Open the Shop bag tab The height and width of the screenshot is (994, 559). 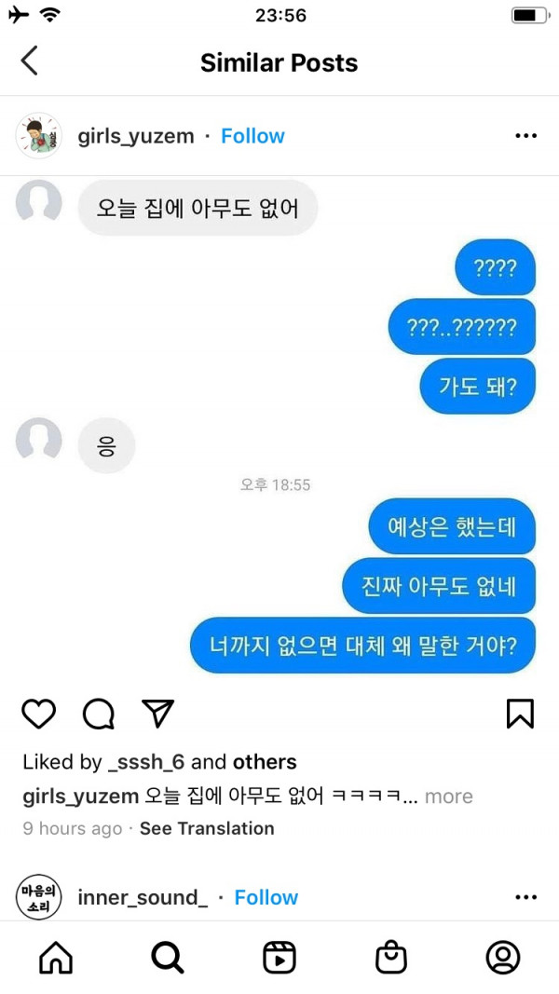[391, 958]
